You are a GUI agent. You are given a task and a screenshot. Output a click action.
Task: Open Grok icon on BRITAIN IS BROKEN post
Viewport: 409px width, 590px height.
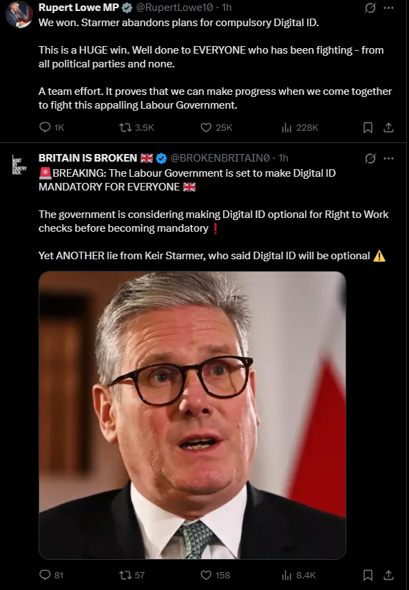click(370, 158)
